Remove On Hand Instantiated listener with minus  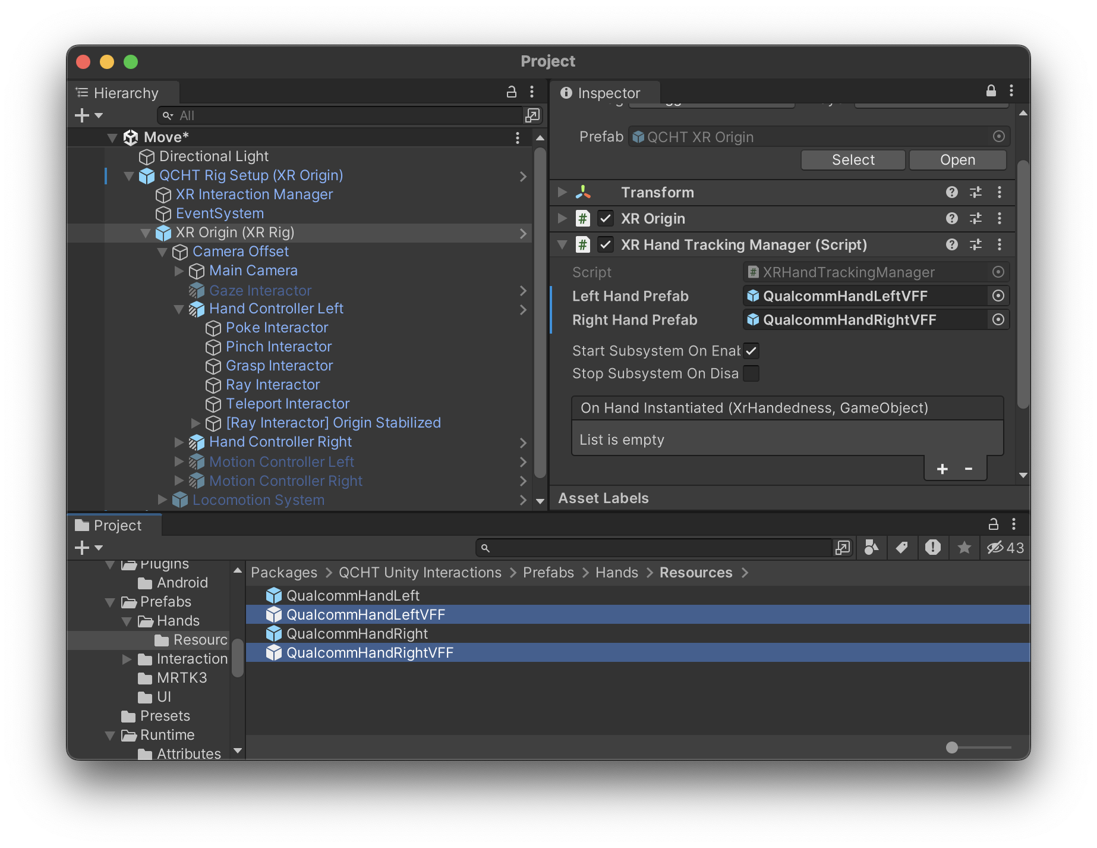969,469
